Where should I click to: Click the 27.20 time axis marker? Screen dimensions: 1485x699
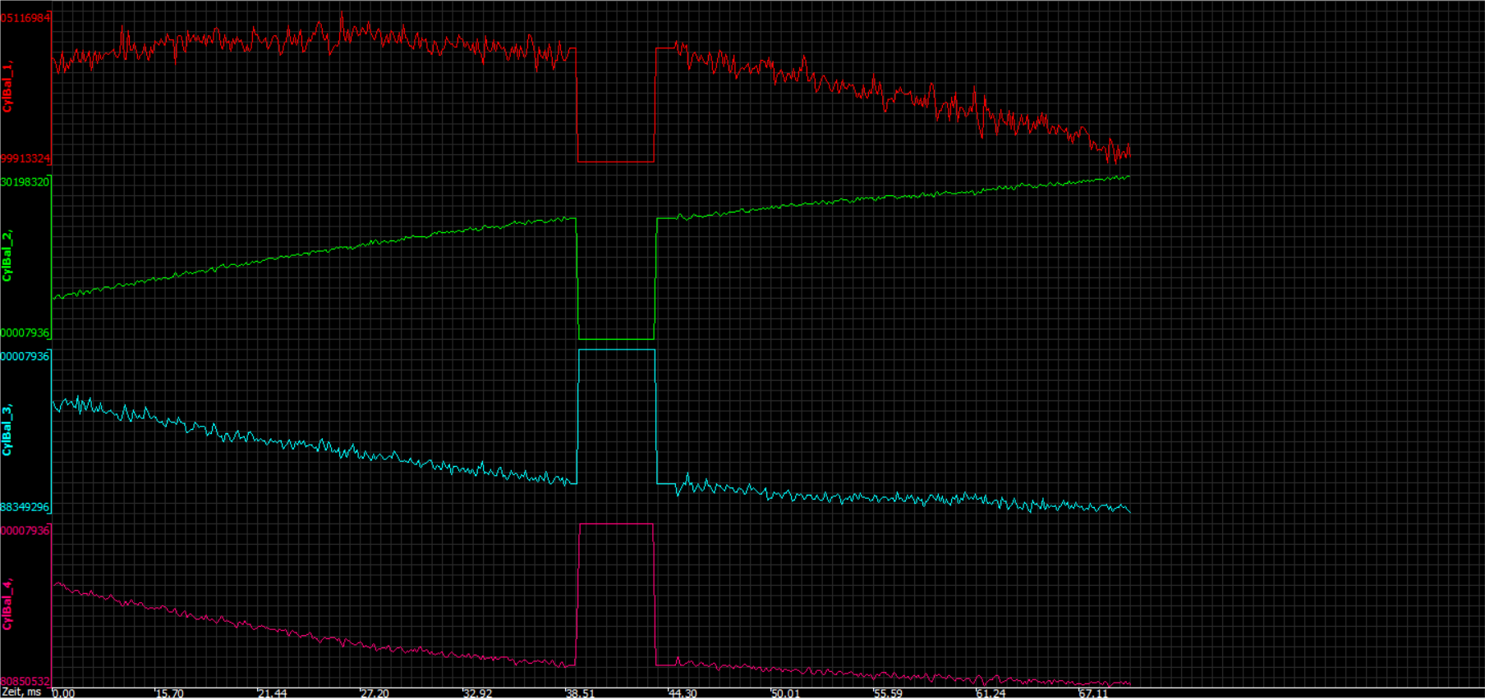pos(375,693)
